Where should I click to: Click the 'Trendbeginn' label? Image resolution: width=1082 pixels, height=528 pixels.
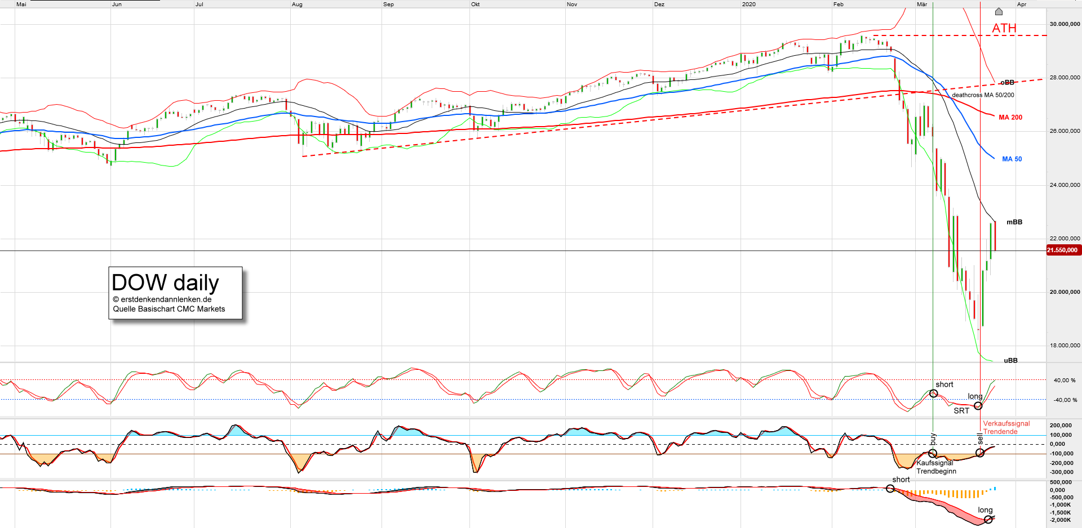(936, 471)
